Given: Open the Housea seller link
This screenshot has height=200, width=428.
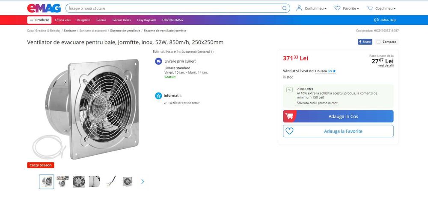Looking at the screenshot, I should (321, 71).
